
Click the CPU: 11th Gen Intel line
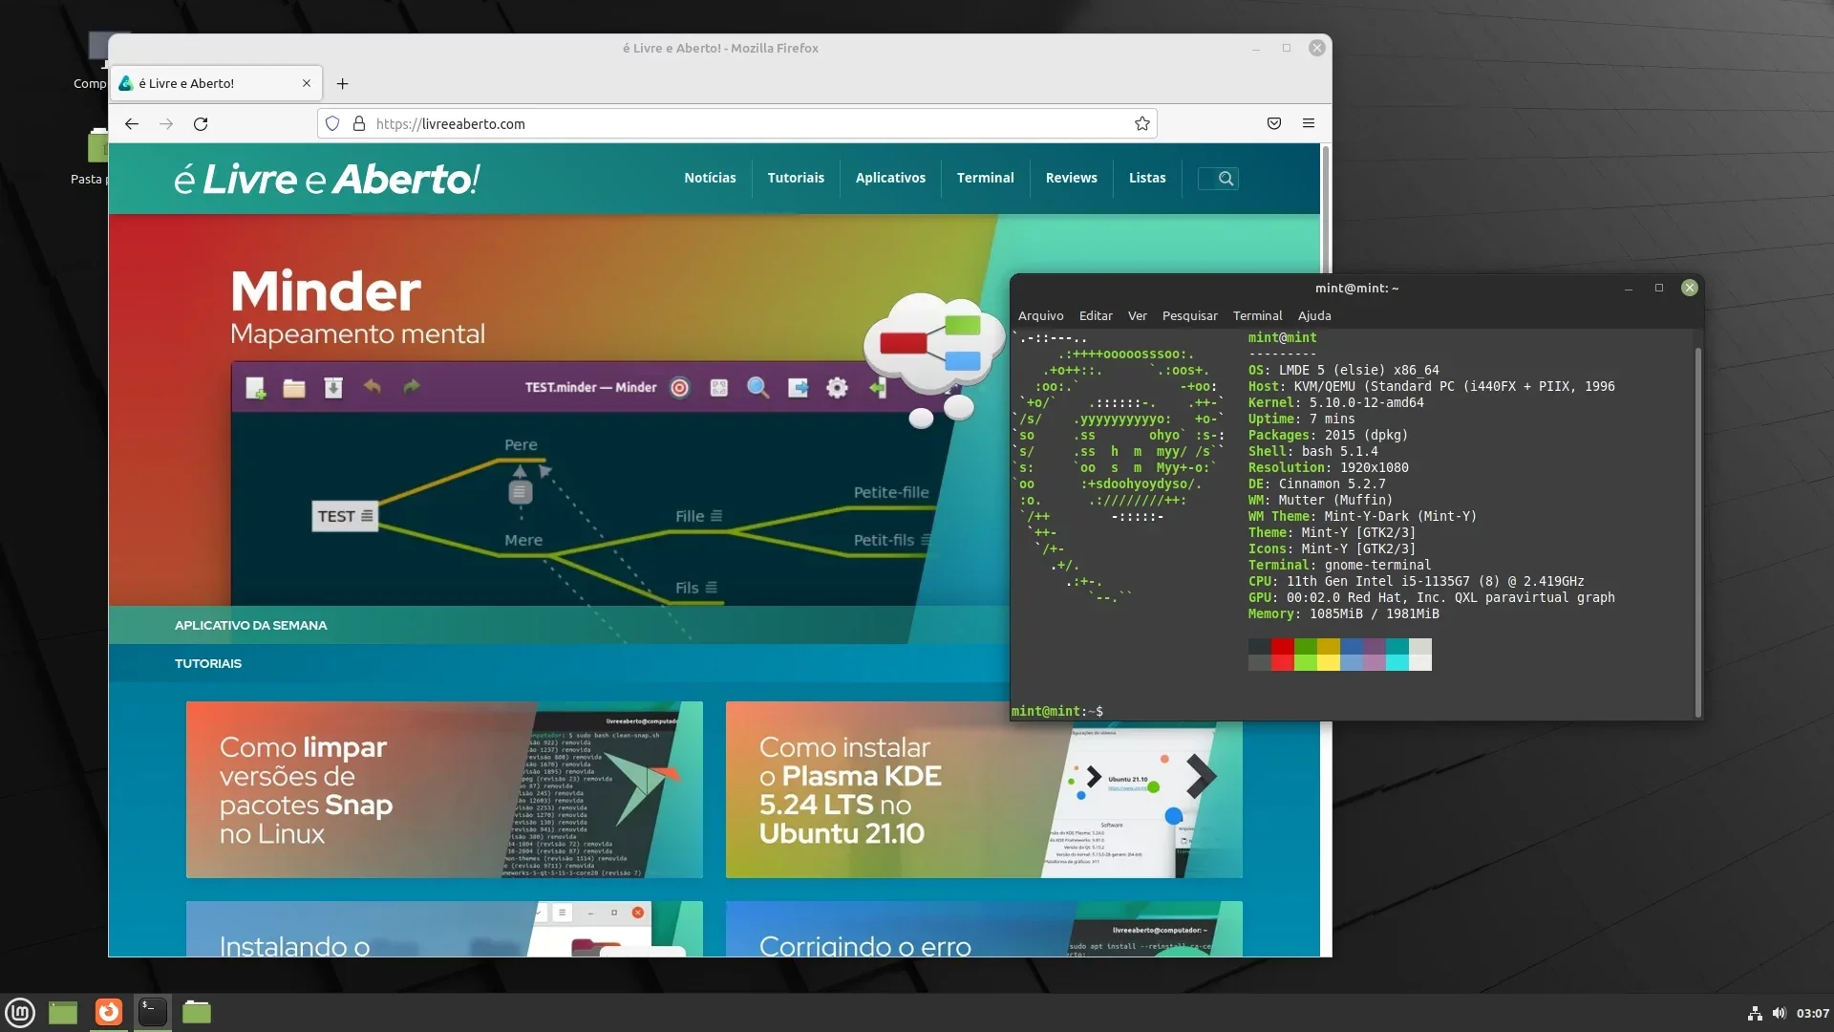[1416, 582]
